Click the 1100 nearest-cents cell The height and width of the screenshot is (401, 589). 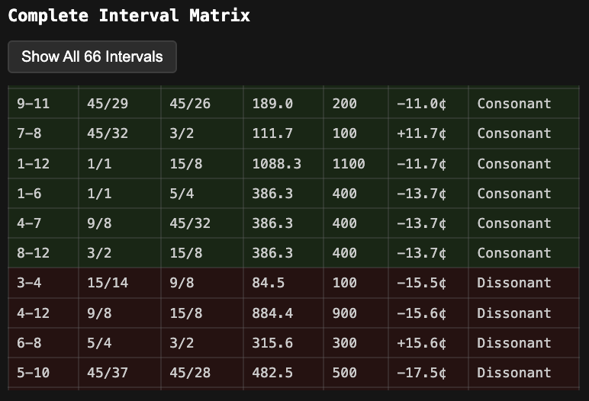(349, 163)
